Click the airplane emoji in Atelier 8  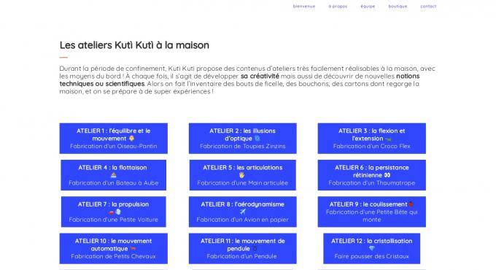pyautogui.click(x=243, y=212)
